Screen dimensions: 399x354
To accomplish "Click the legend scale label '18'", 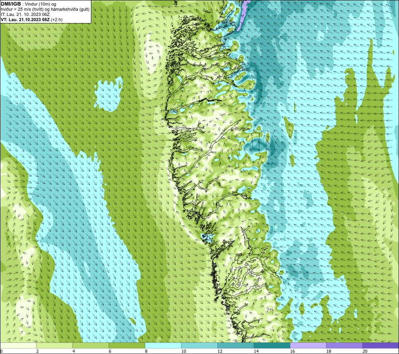I will pyautogui.click(x=328, y=351).
